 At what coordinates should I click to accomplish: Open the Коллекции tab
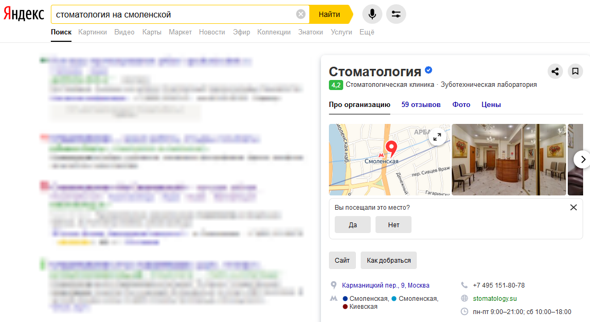point(274,32)
